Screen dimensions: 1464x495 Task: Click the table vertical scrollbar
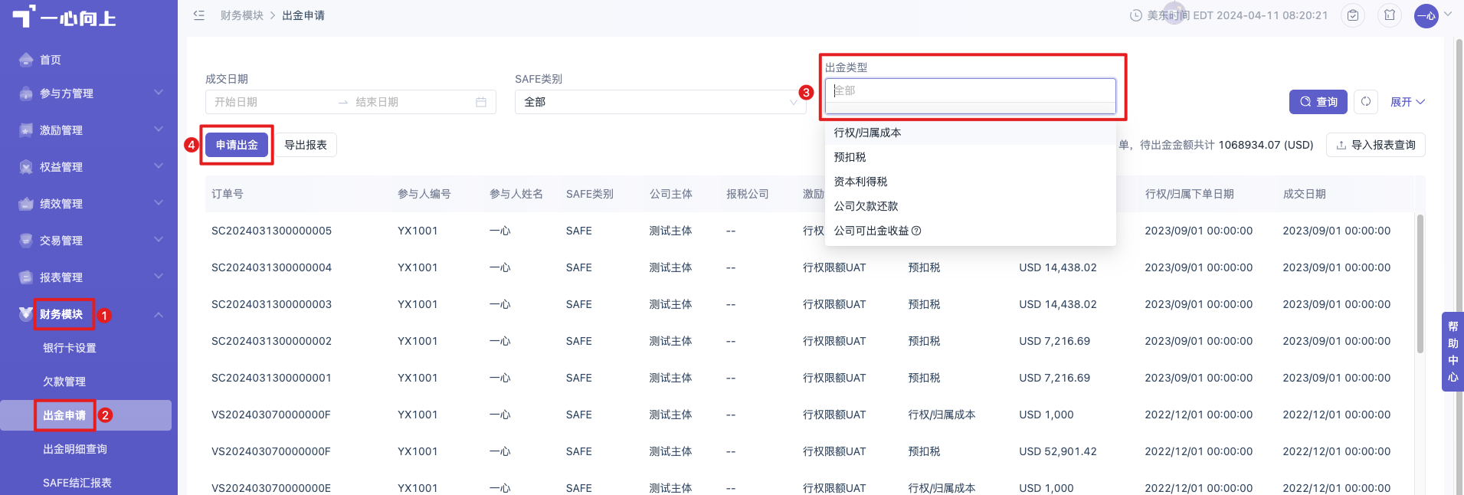[1420, 284]
